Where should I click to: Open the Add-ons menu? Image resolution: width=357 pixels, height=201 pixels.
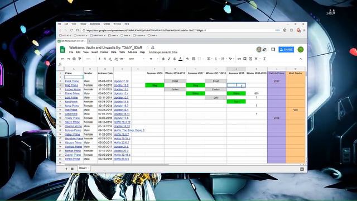(132, 52)
